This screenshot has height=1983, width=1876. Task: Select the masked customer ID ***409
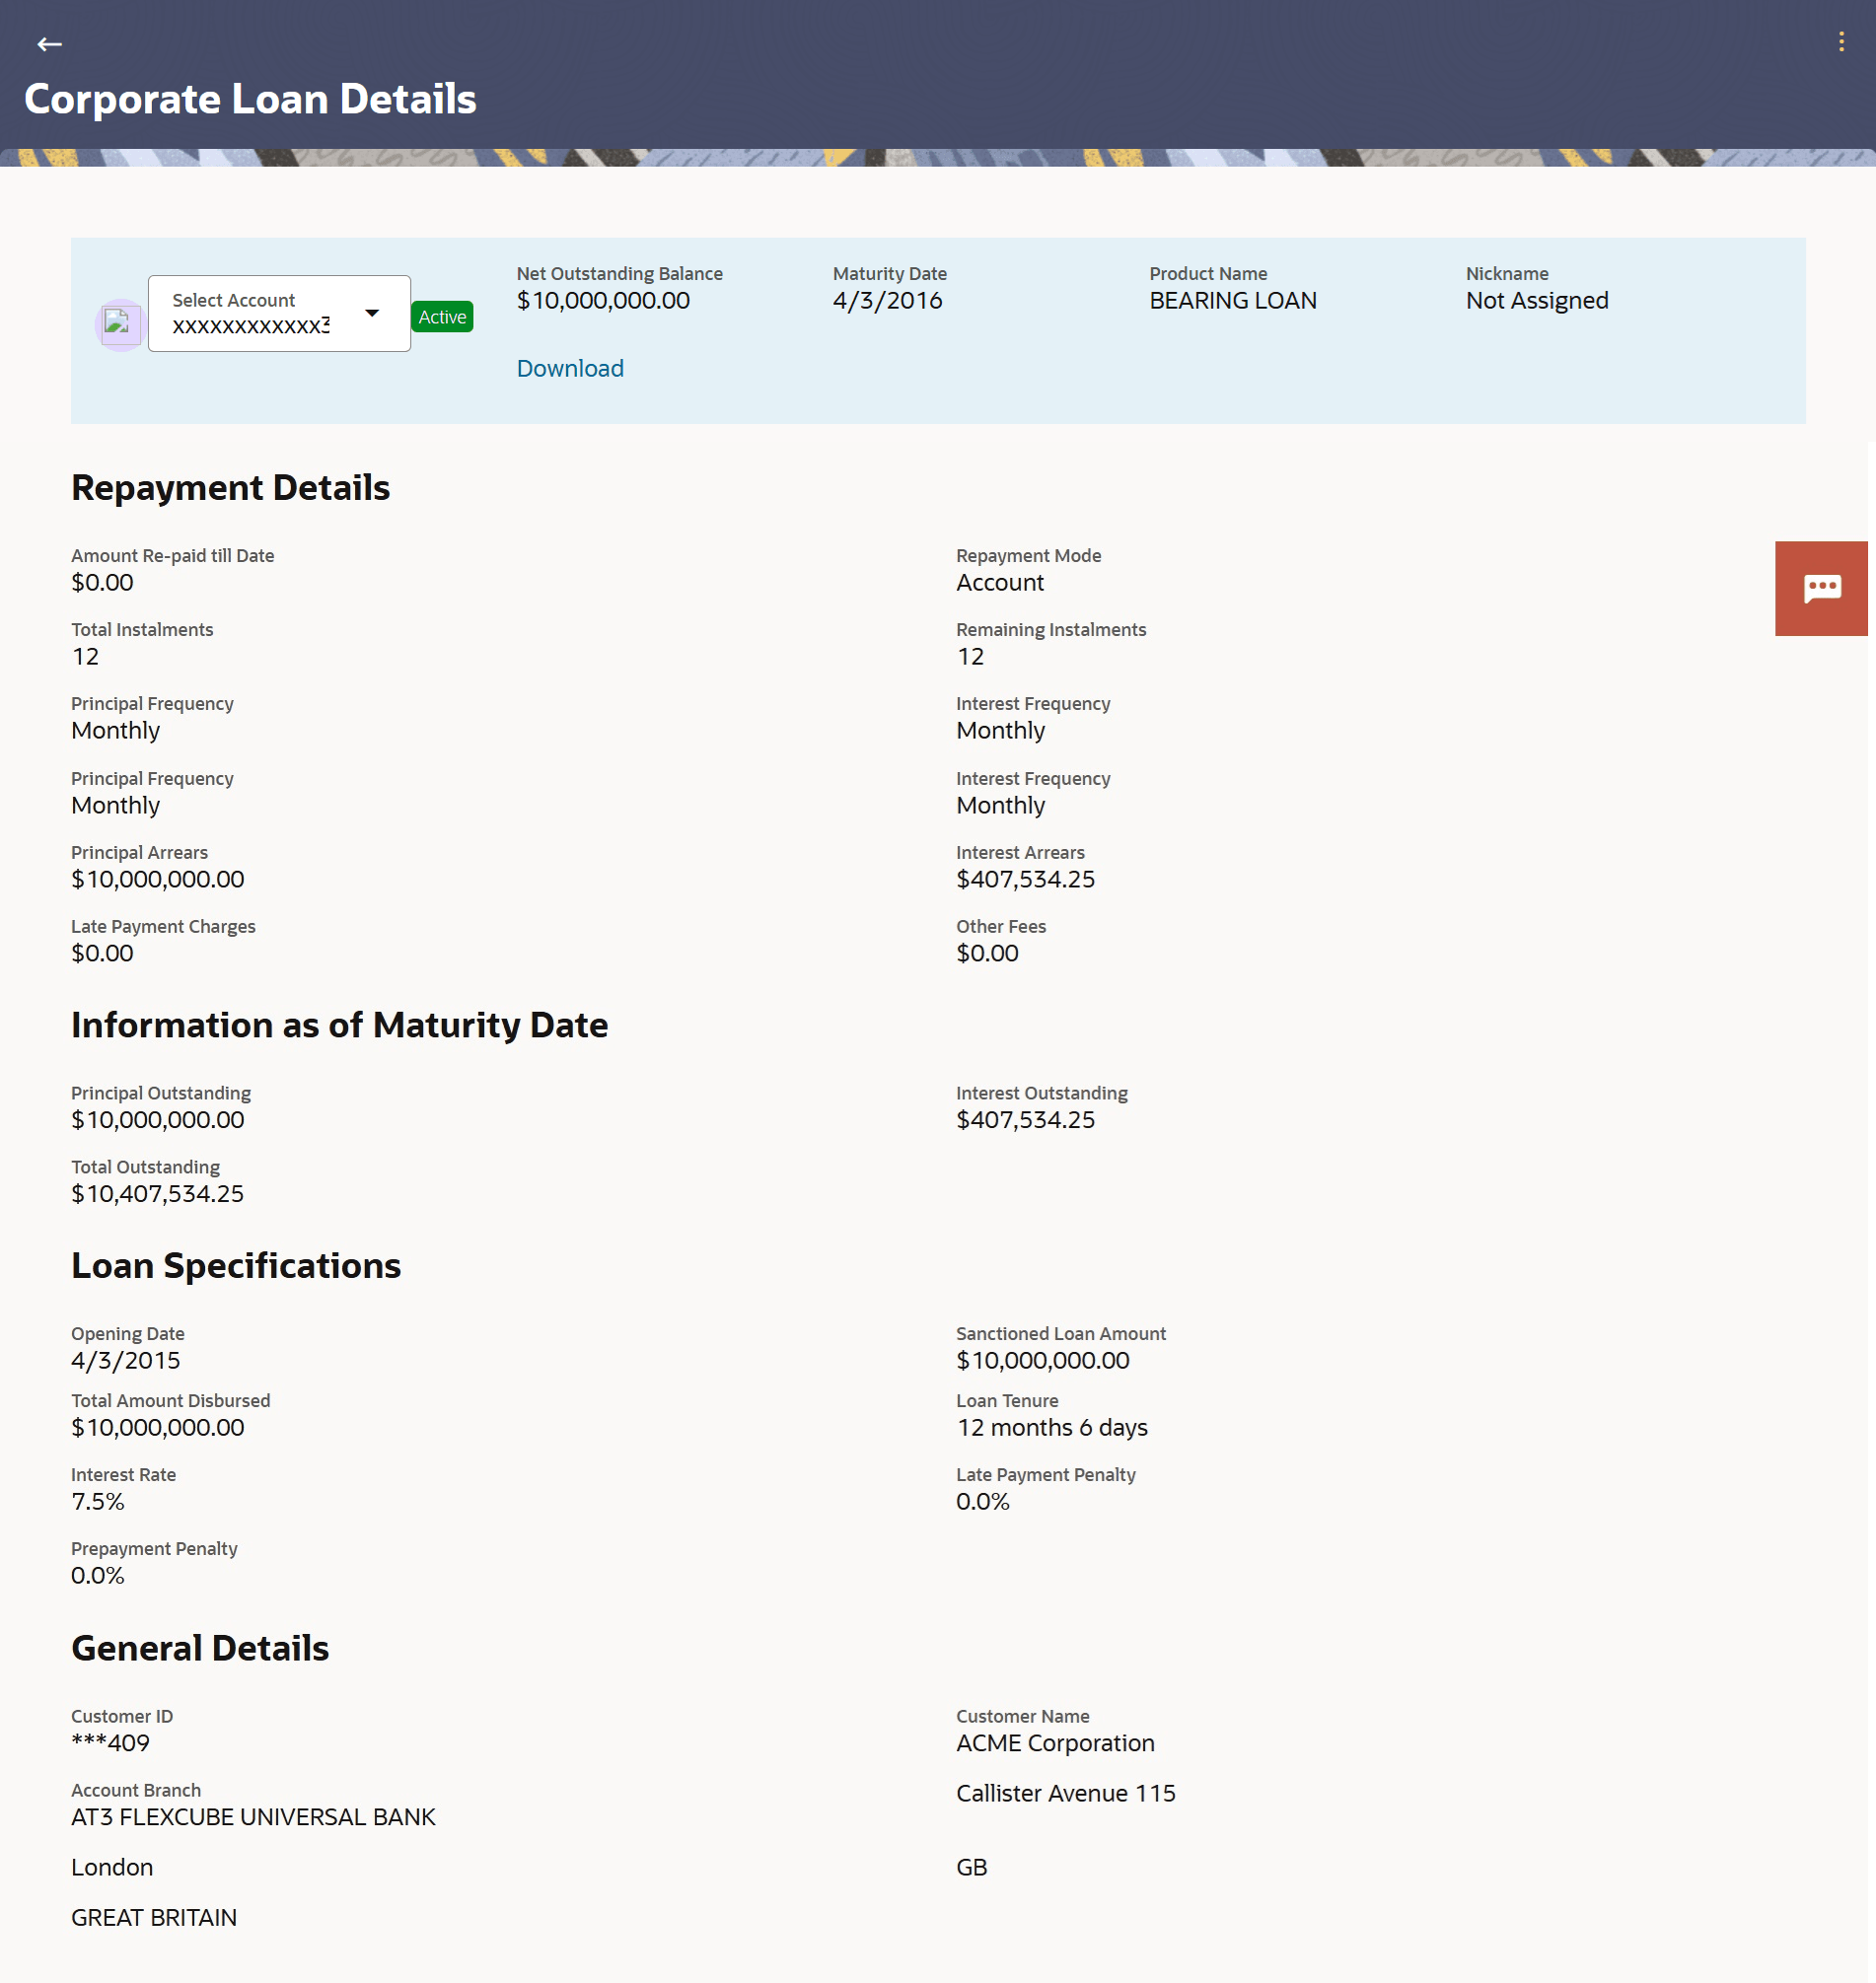point(110,1744)
